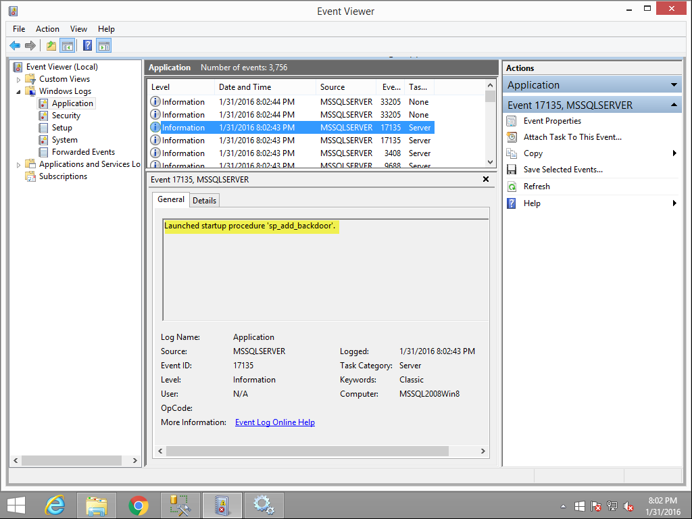Open the Help menu in menu bar

(106, 29)
